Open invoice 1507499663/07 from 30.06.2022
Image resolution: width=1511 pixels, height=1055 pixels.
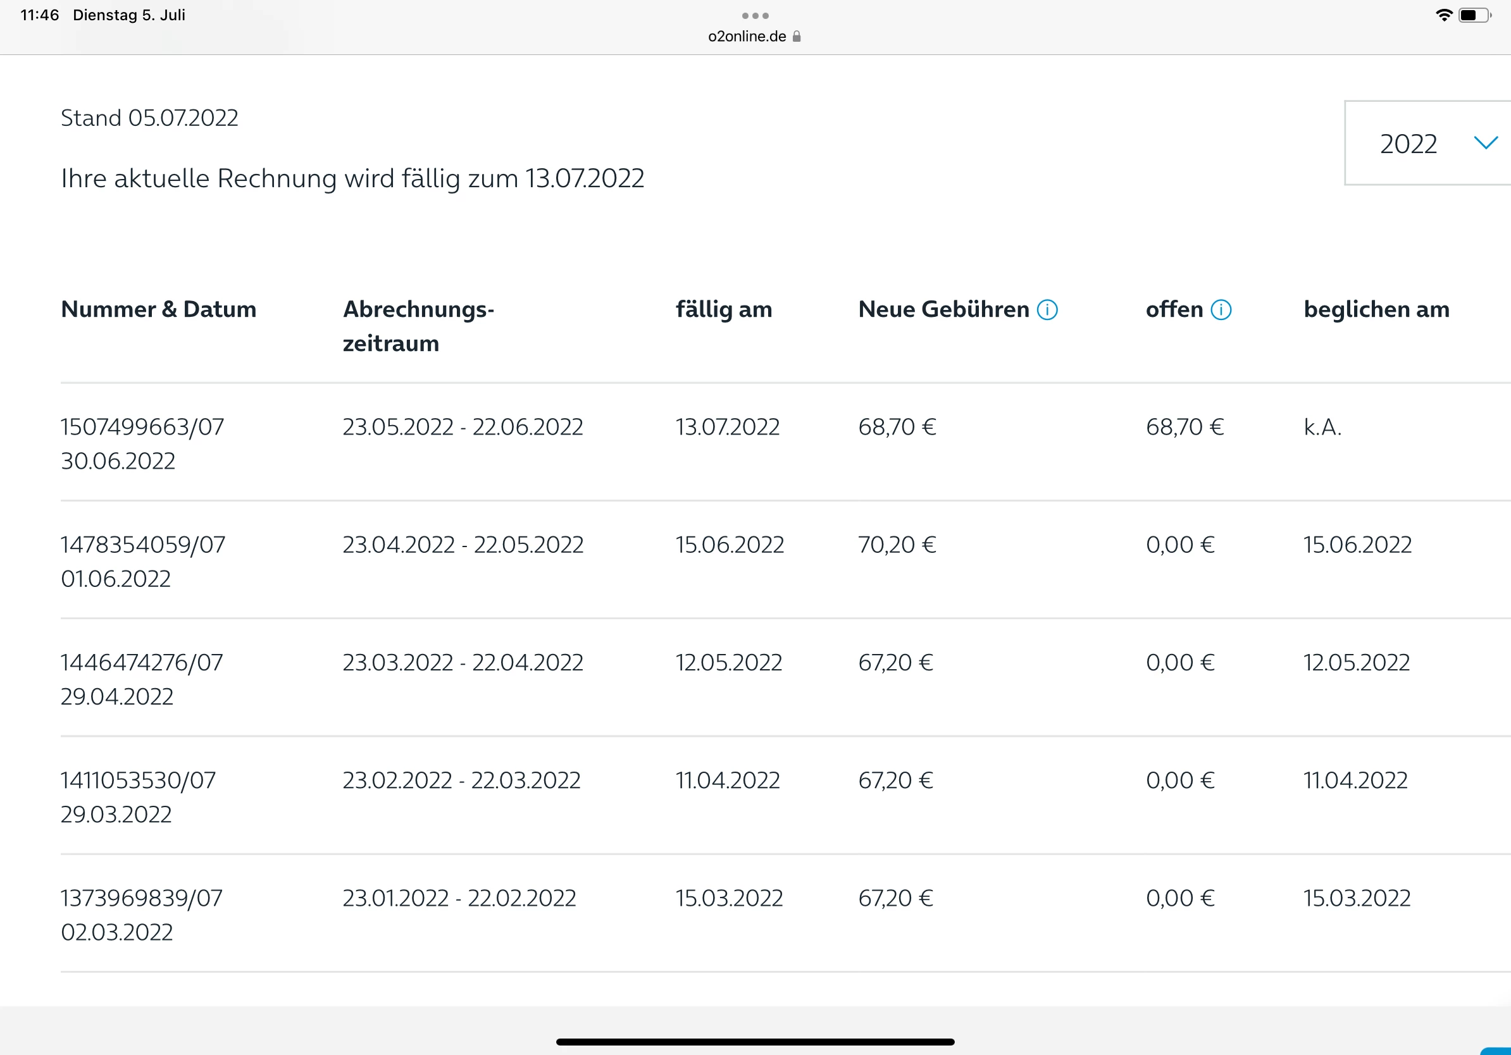pos(142,428)
